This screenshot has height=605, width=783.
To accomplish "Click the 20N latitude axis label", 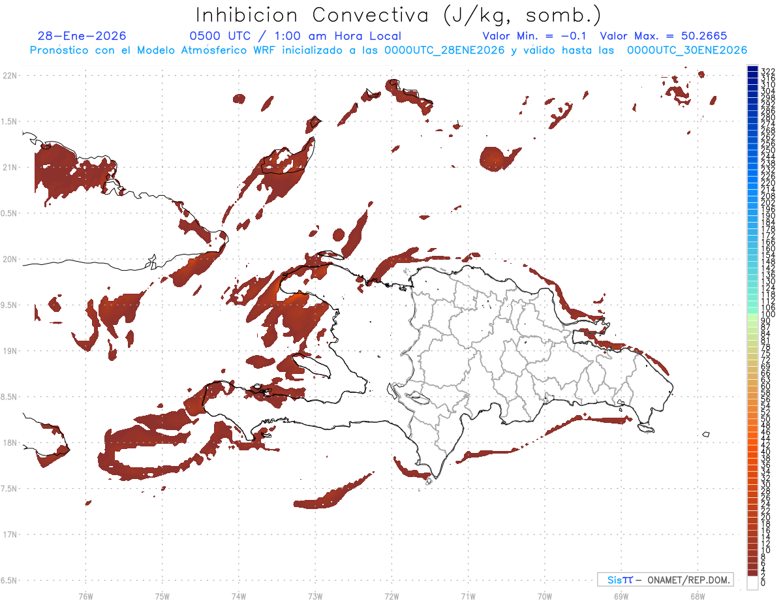I will click(10, 259).
